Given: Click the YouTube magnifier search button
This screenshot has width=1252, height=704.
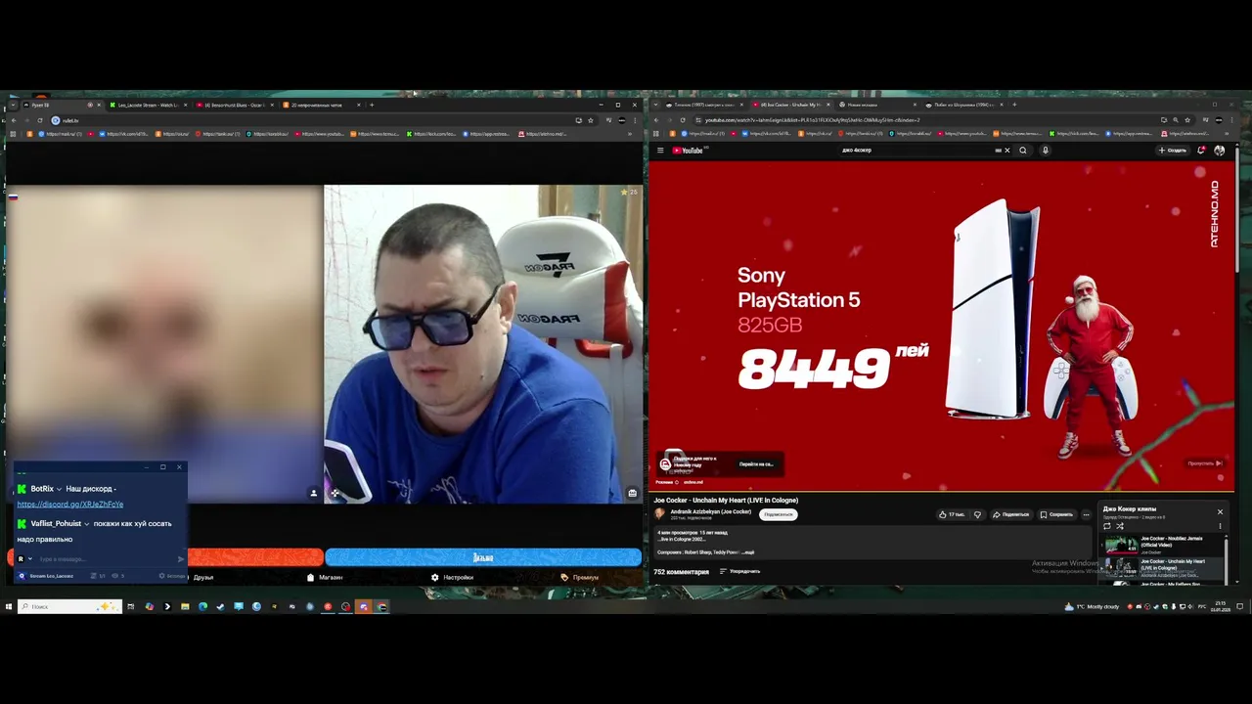Looking at the screenshot, I should (x=1023, y=151).
